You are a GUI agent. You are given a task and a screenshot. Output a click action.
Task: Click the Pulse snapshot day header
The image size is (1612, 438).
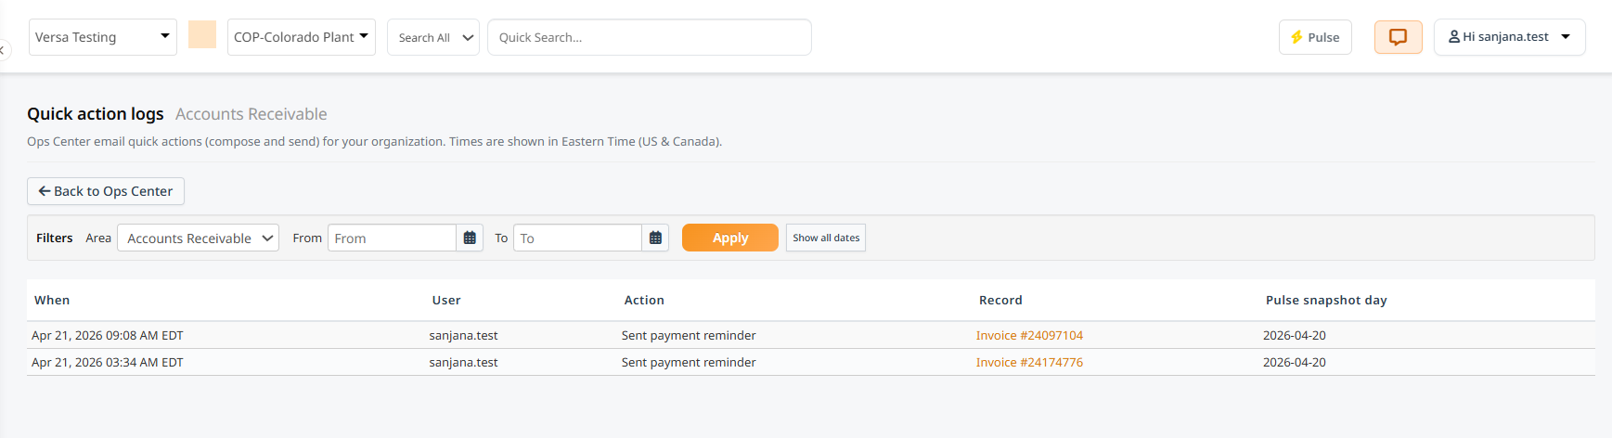1326,300
